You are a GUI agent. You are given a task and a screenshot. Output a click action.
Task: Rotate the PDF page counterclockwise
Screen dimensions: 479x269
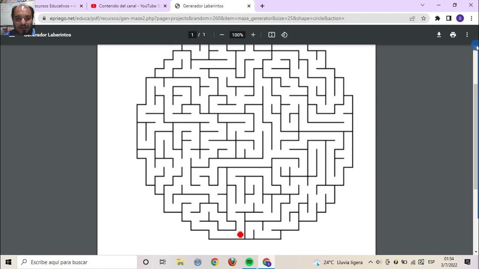click(x=284, y=35)
